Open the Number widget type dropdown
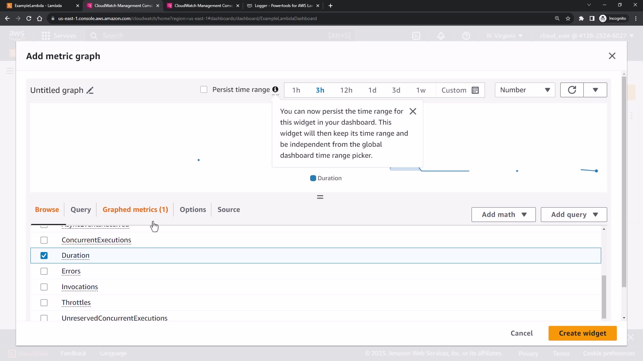 point(524,90)
